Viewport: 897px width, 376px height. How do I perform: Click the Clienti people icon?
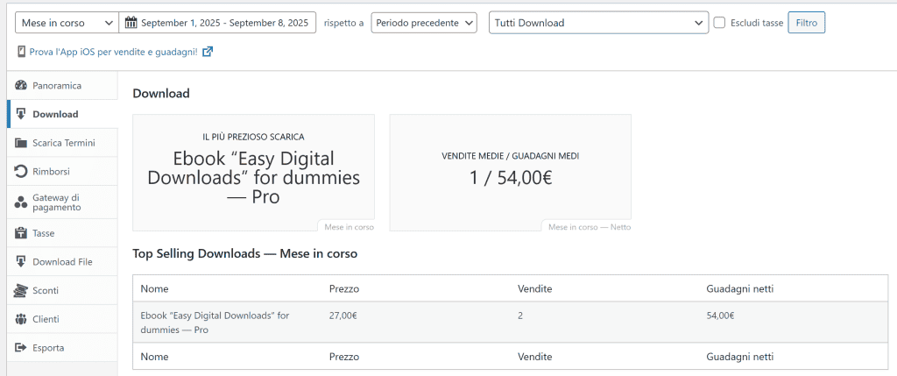tap(21, 319)
